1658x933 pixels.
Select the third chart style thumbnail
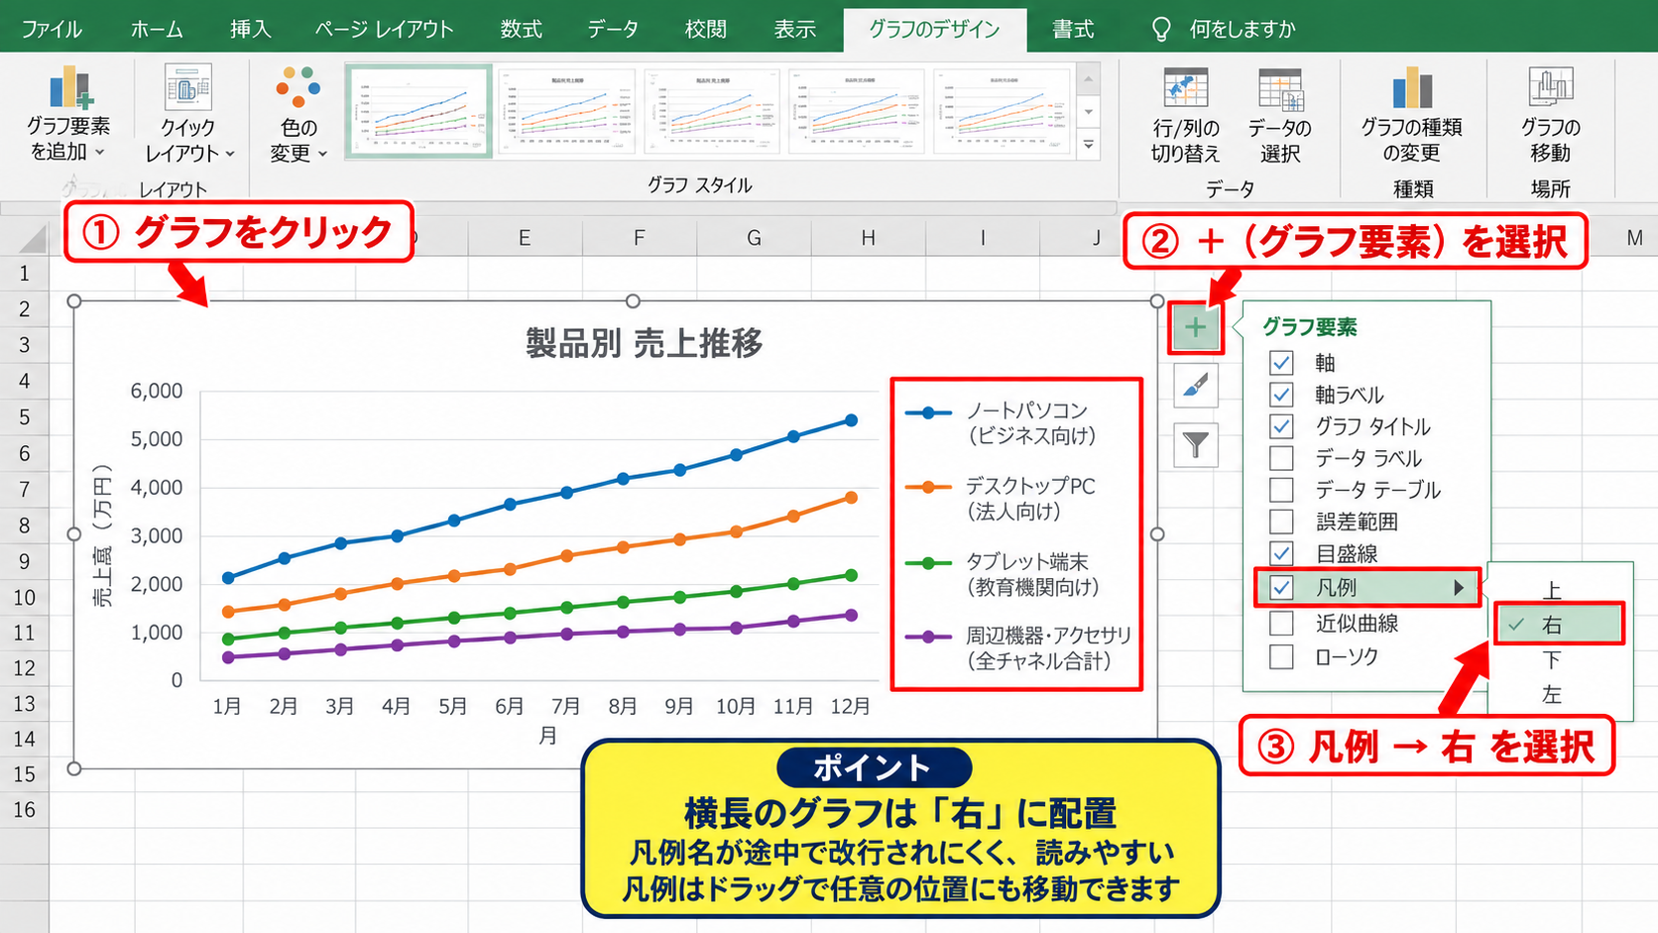[x=712, y=111]
